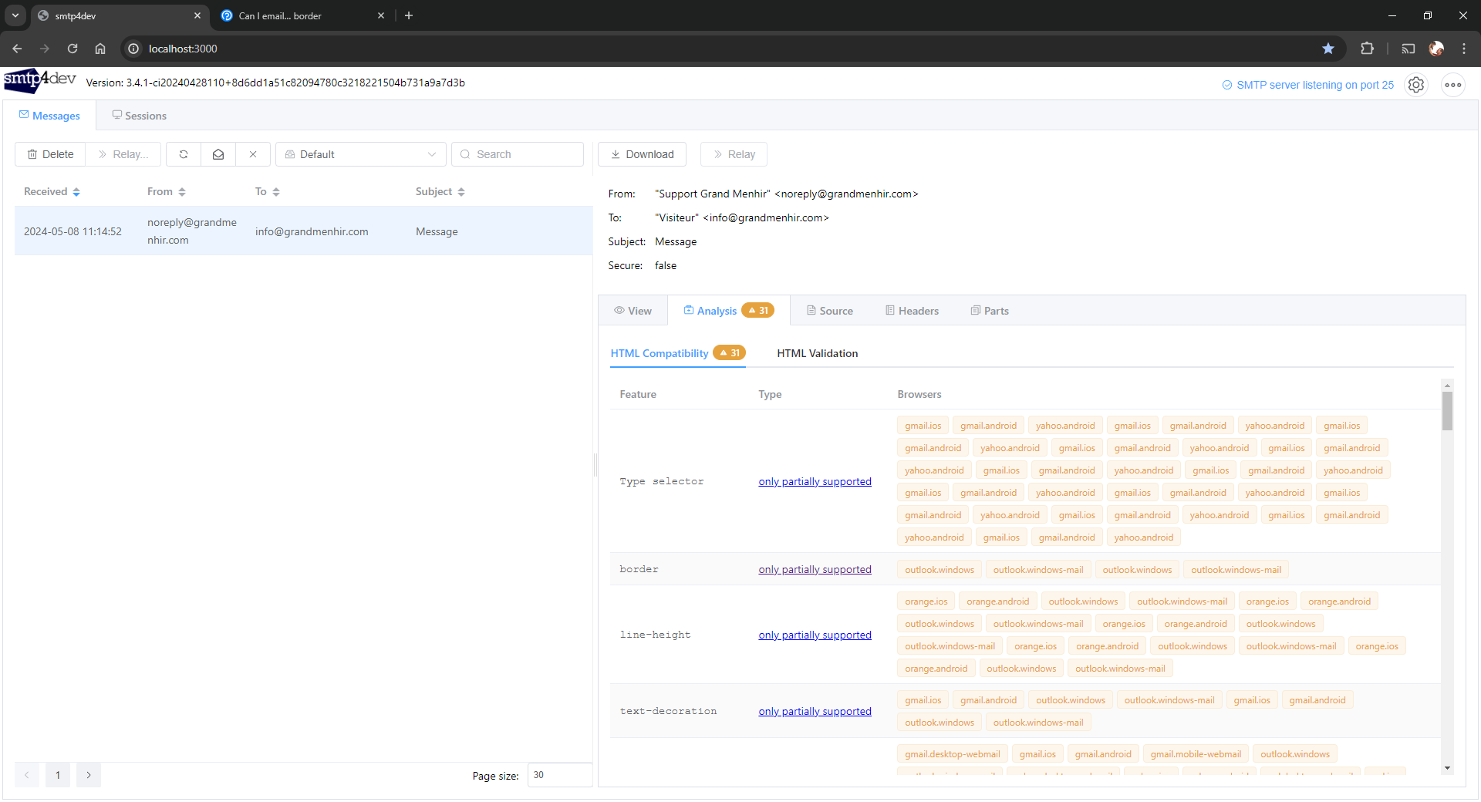Screen dimensions: 1481x802
Task: Select the message received 2024-05-08 11:14:52
Action: 303,231
